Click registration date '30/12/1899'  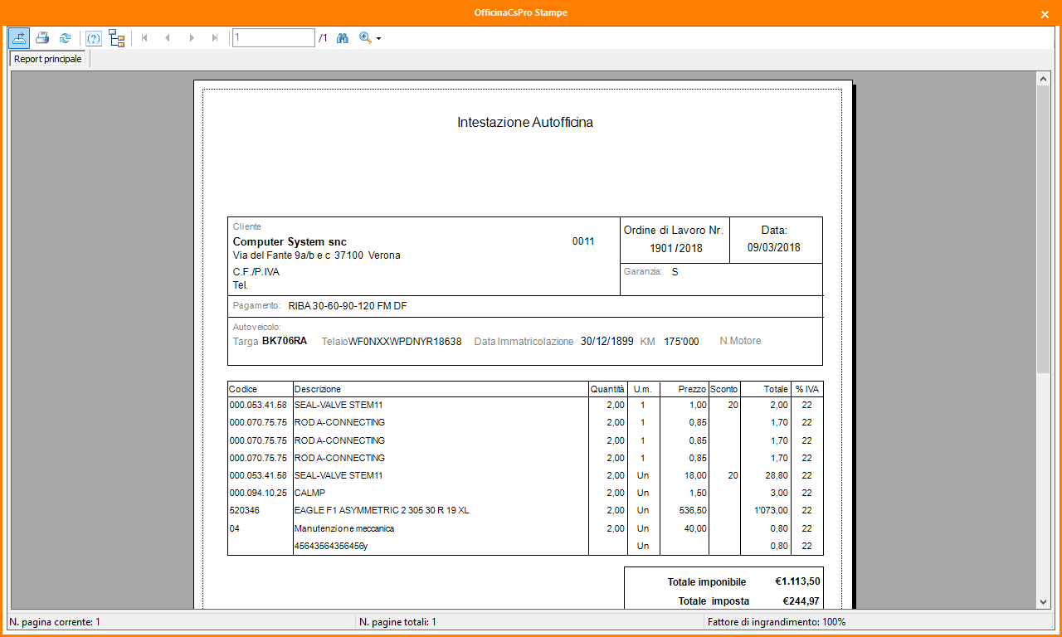tap(607, 342)
